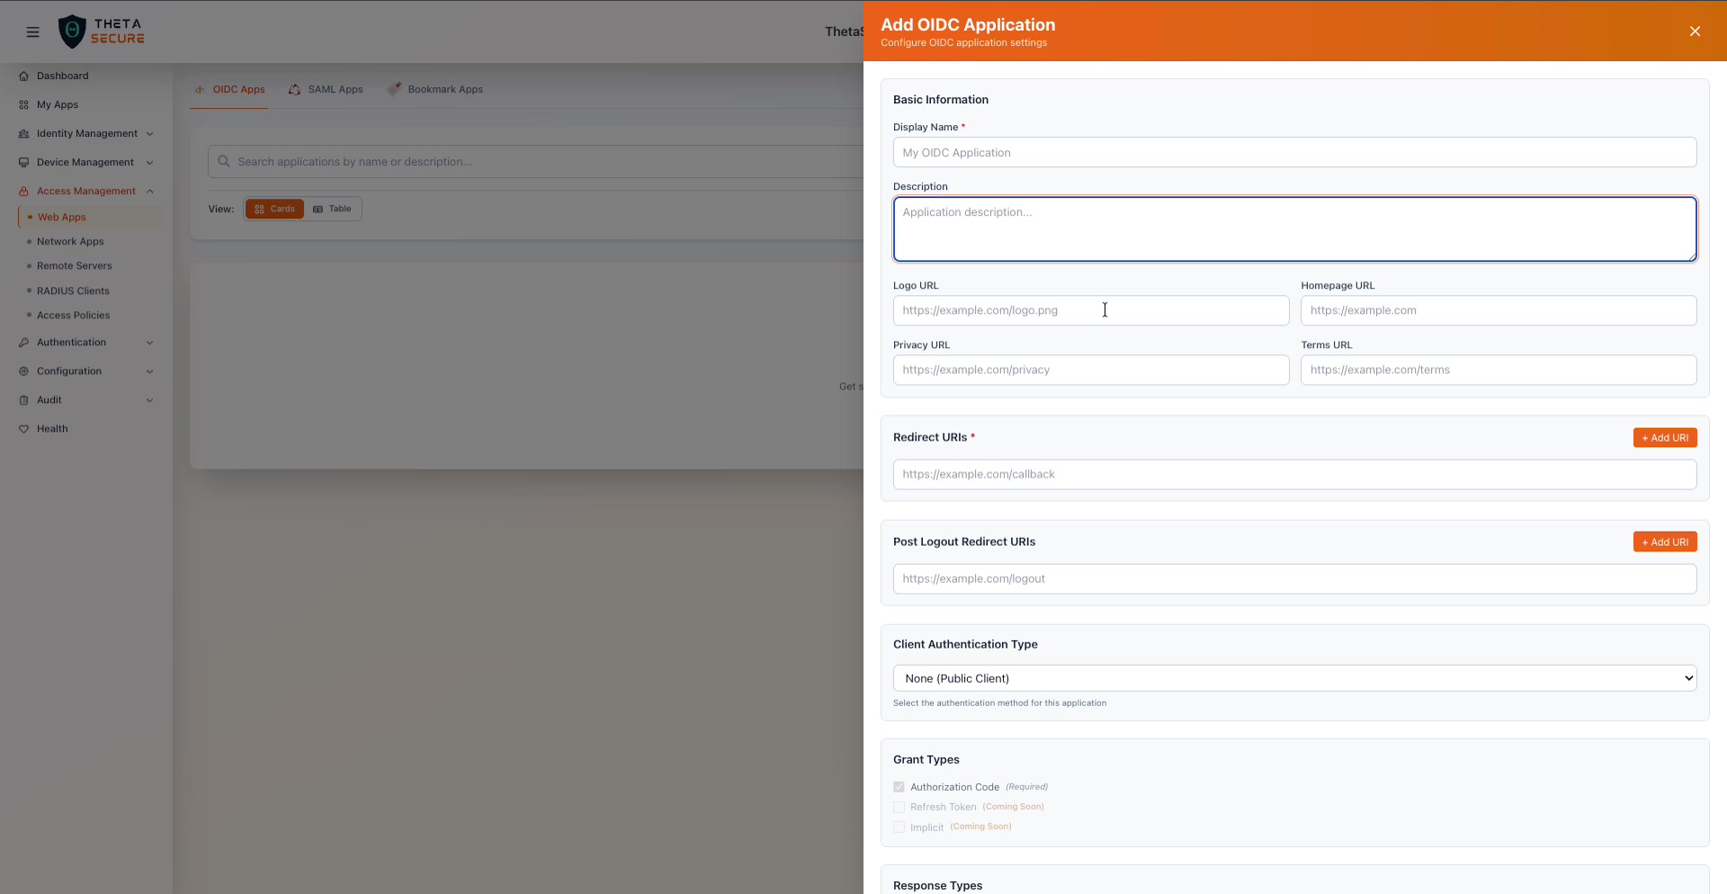
Task: Open Device Management via its monitor icon
Action: point(23,162)
